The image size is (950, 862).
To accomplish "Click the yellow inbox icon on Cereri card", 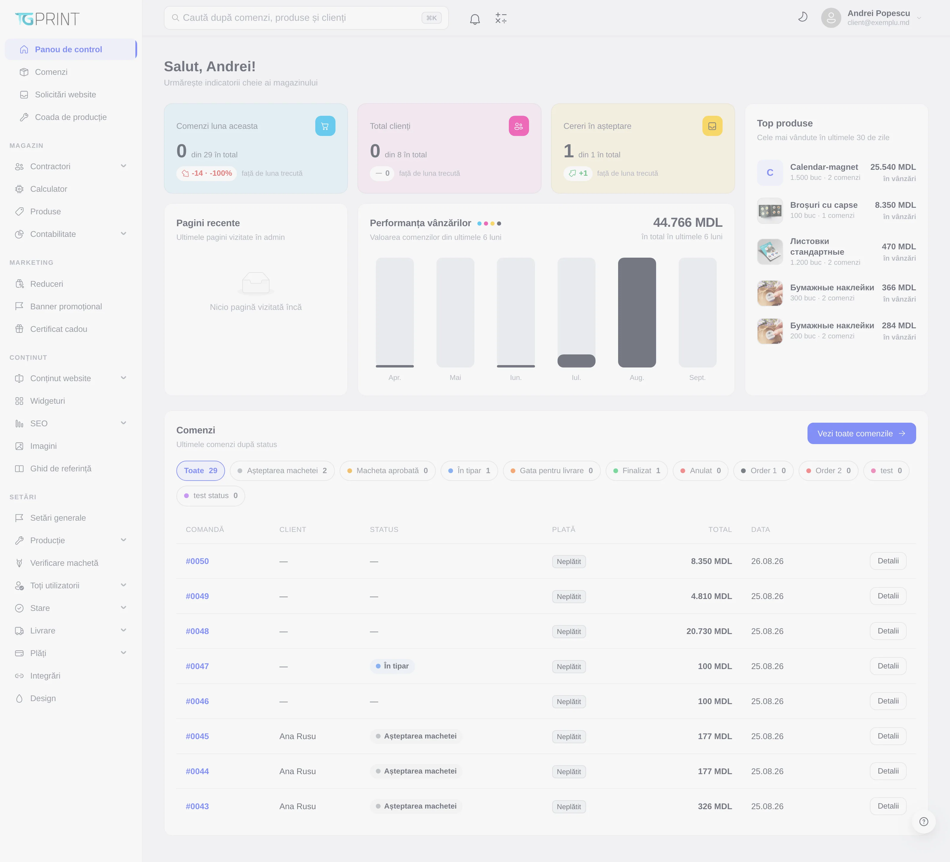I will point(712,126).
